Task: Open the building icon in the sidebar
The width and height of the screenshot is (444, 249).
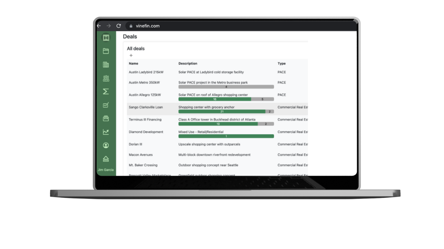Action: [106, 65]
